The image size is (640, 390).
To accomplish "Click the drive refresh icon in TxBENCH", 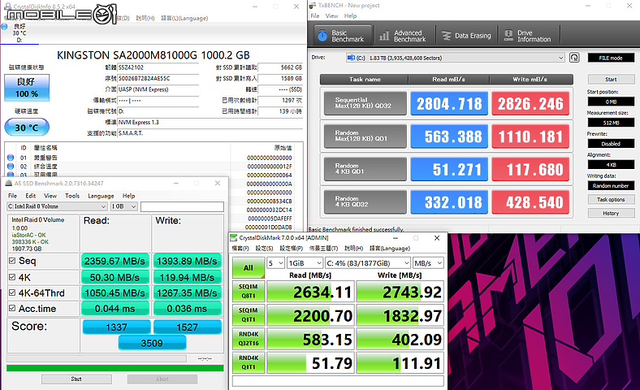I will (574, 58).
